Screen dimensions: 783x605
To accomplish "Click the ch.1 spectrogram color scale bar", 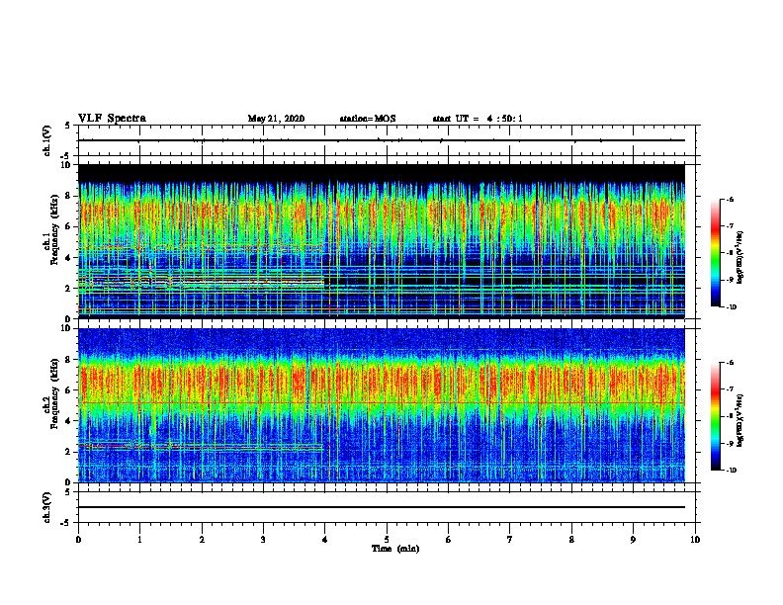I will pyautogui.click(x=715, y=253).
